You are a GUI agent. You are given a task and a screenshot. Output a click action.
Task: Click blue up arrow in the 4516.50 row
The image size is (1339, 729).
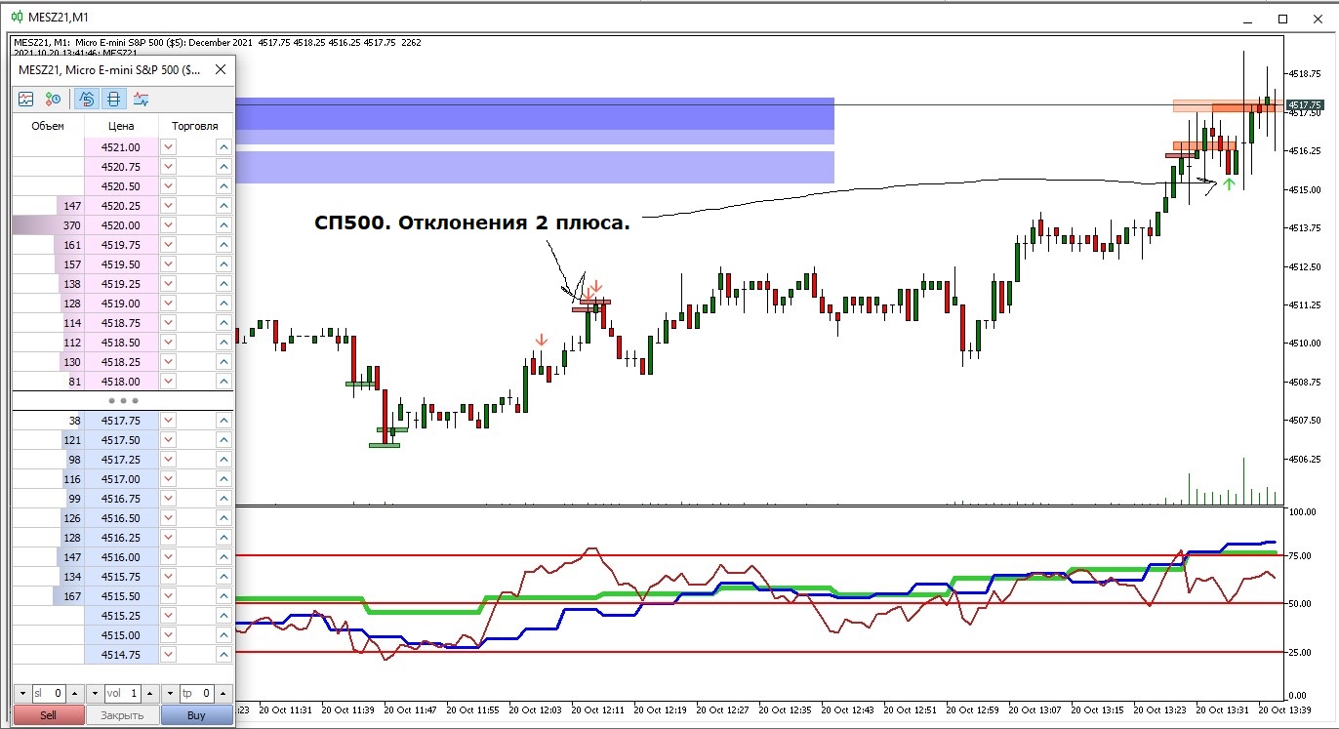pos(223,518)
